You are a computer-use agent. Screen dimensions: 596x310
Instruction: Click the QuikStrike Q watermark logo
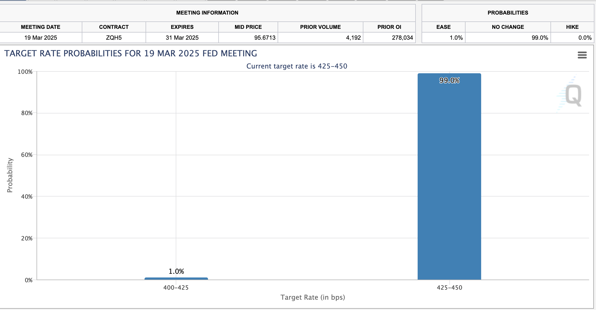point(573,95)
